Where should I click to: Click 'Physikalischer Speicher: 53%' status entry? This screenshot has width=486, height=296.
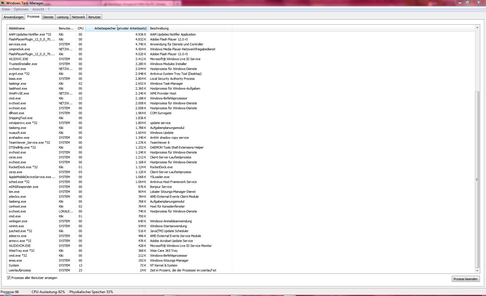pyautogui.click(x=91, y=292)
